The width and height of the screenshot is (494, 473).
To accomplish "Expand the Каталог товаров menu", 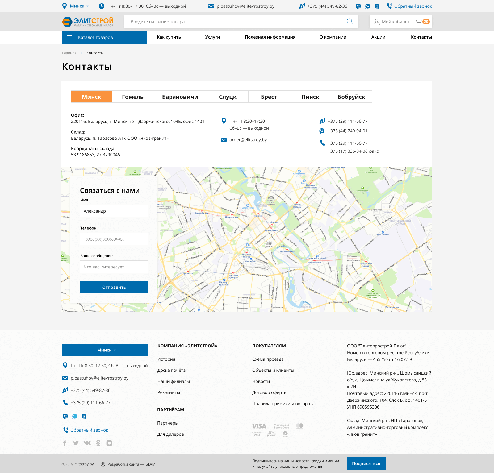I will pyautogui.click(x=105, y=37).
